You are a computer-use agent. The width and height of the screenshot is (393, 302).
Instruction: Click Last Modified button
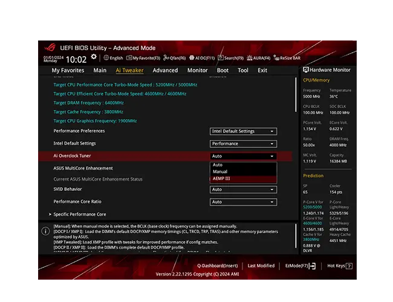261,266
